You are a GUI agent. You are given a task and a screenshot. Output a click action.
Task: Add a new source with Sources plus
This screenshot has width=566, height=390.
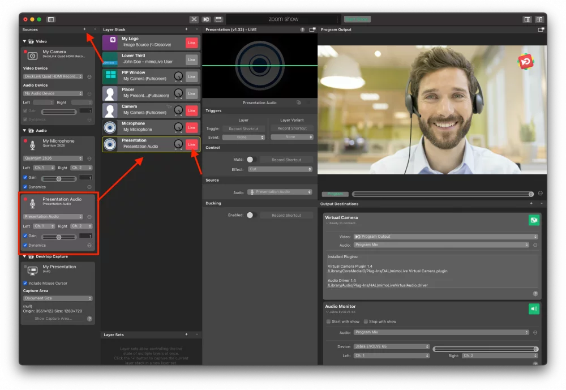click(84, 29)
